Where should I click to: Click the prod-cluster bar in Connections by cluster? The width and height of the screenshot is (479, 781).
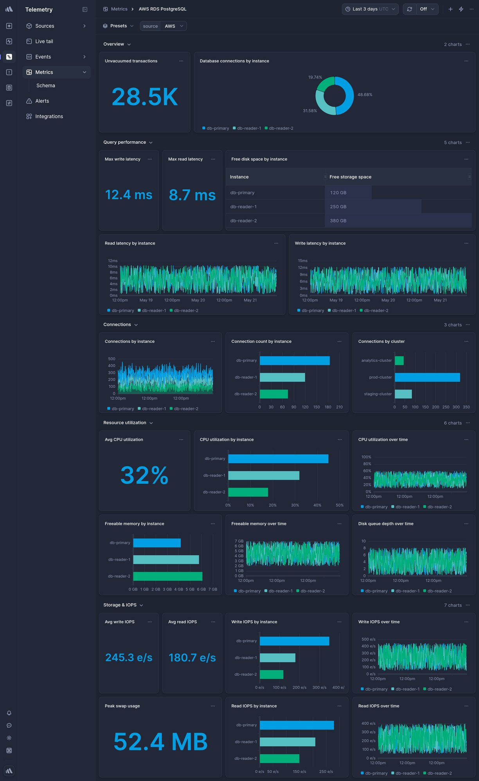pos(427,378)
